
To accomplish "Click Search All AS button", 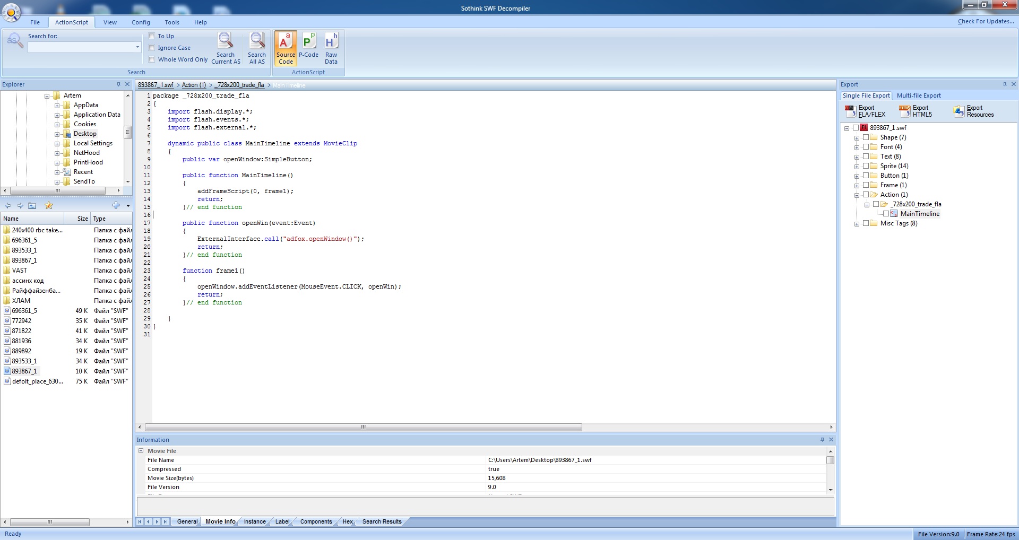I will 257,48.
